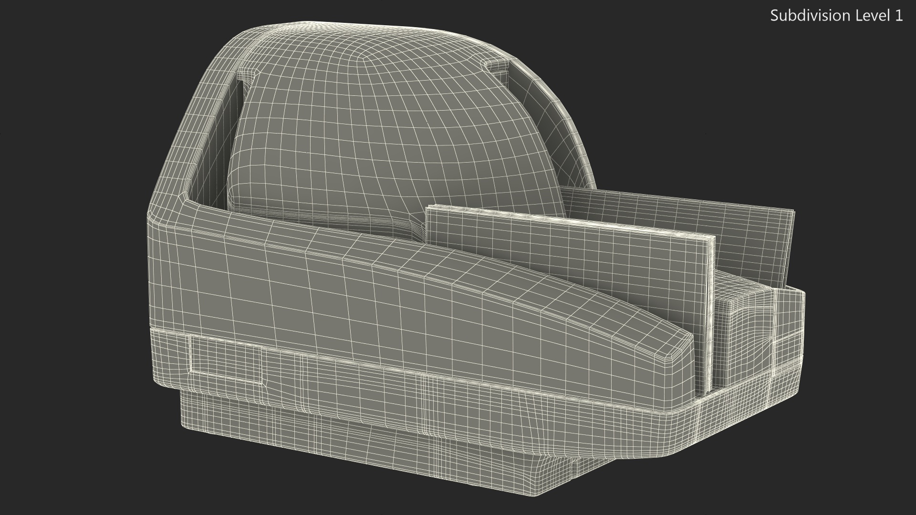
Task: Click the Subdivision Level 1 label
Action: [x=836, y=16]
